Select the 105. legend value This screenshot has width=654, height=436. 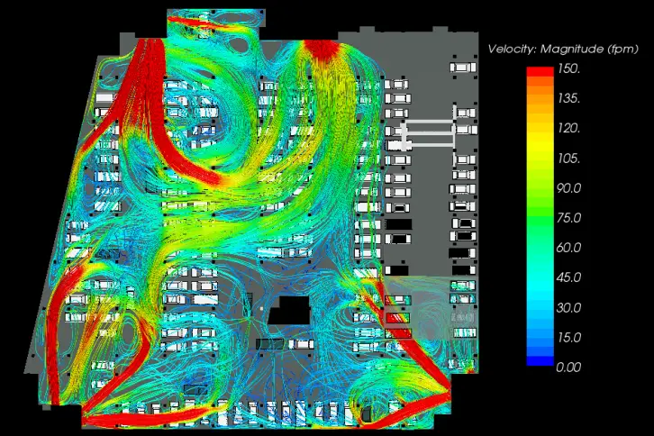(569, 159)
